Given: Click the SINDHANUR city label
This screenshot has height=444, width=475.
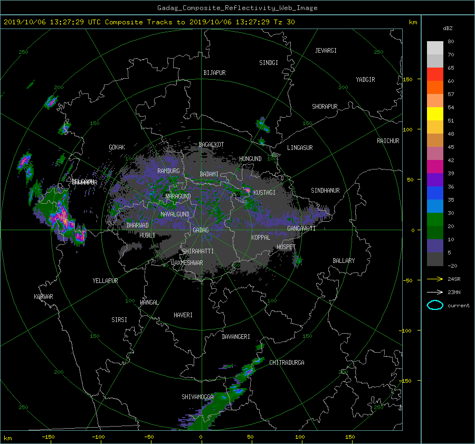Looking at the screenshot, I should coord(325,191).
